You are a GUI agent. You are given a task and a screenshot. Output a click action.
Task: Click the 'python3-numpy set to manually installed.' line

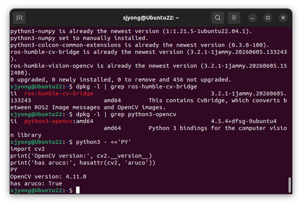[x=80, y=38]
